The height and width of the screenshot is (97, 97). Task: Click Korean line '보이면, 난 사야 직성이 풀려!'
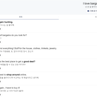pos(12,91)
